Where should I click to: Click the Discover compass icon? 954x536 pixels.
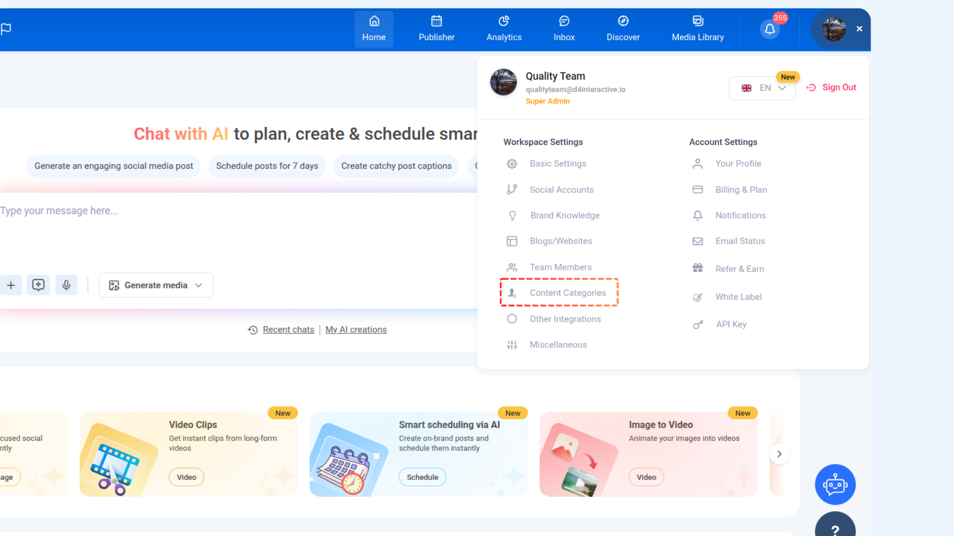click(x=623, y=21)
